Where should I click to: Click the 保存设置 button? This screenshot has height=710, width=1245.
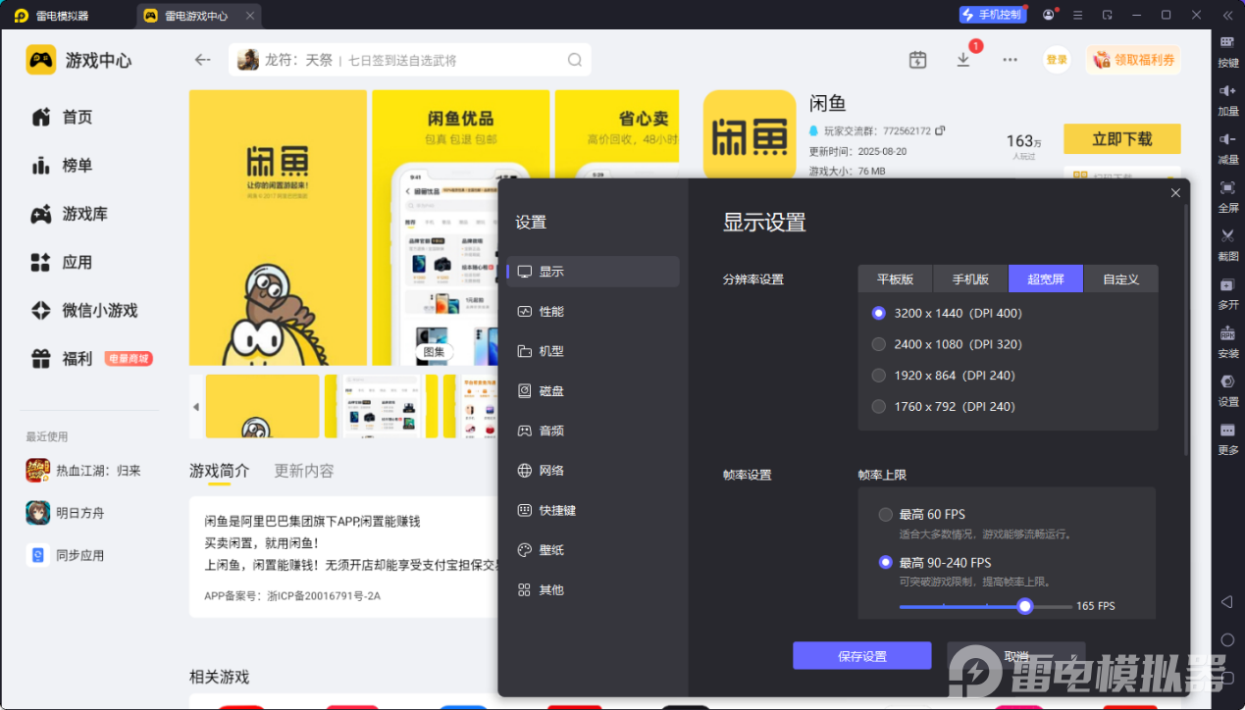click(861, 656)
